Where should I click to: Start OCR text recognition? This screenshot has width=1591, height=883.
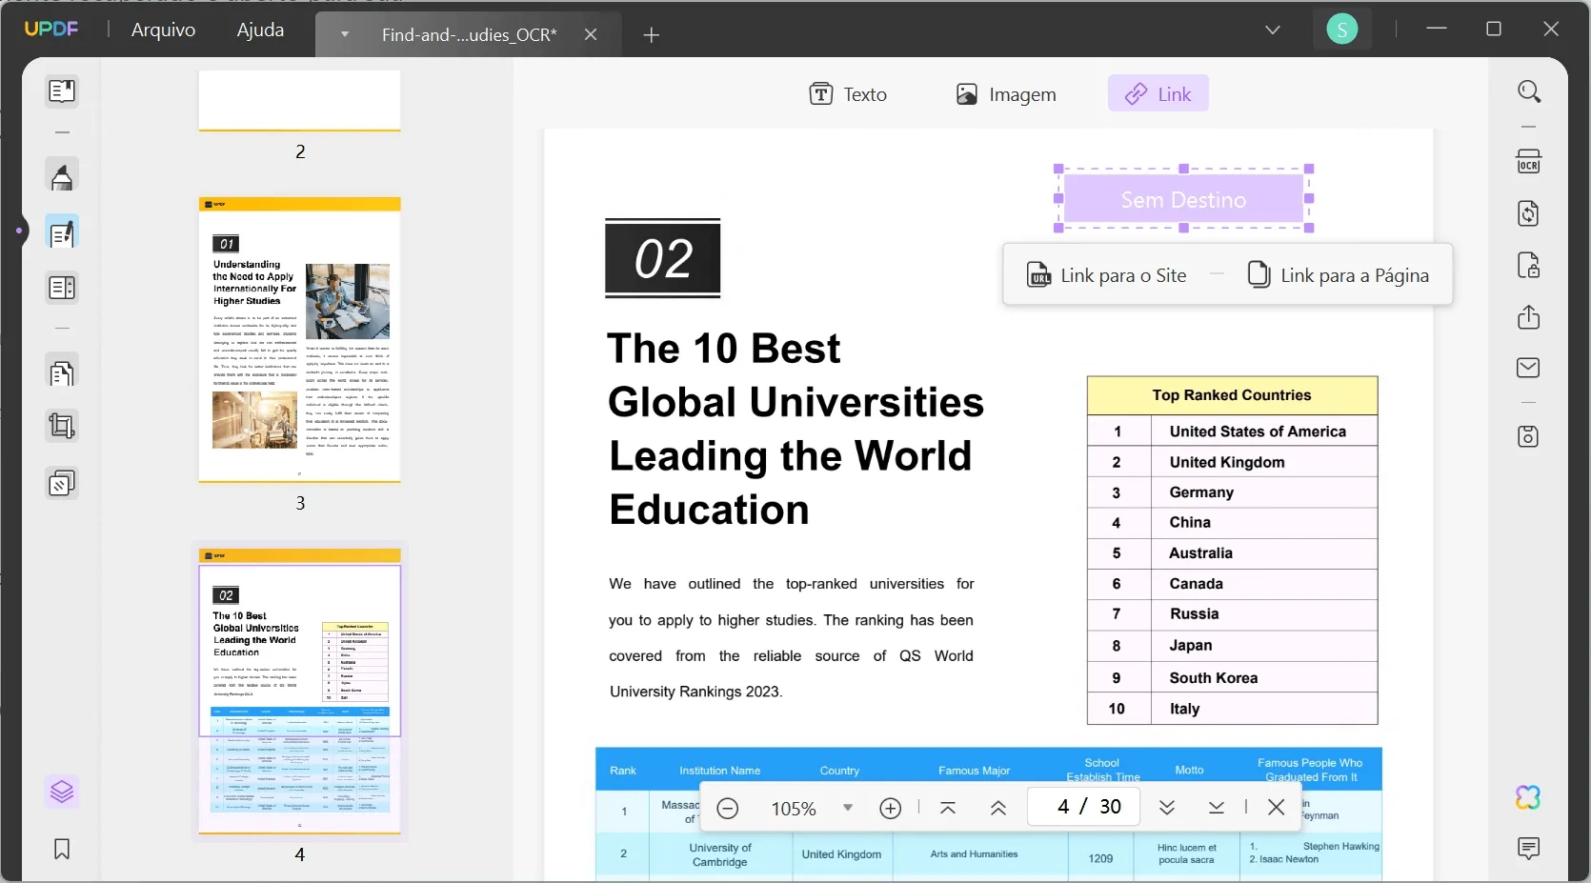click(x=1530, y=161)
